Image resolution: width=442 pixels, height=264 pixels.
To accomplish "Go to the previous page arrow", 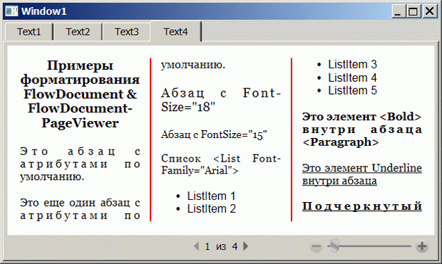I will point(197,246).
